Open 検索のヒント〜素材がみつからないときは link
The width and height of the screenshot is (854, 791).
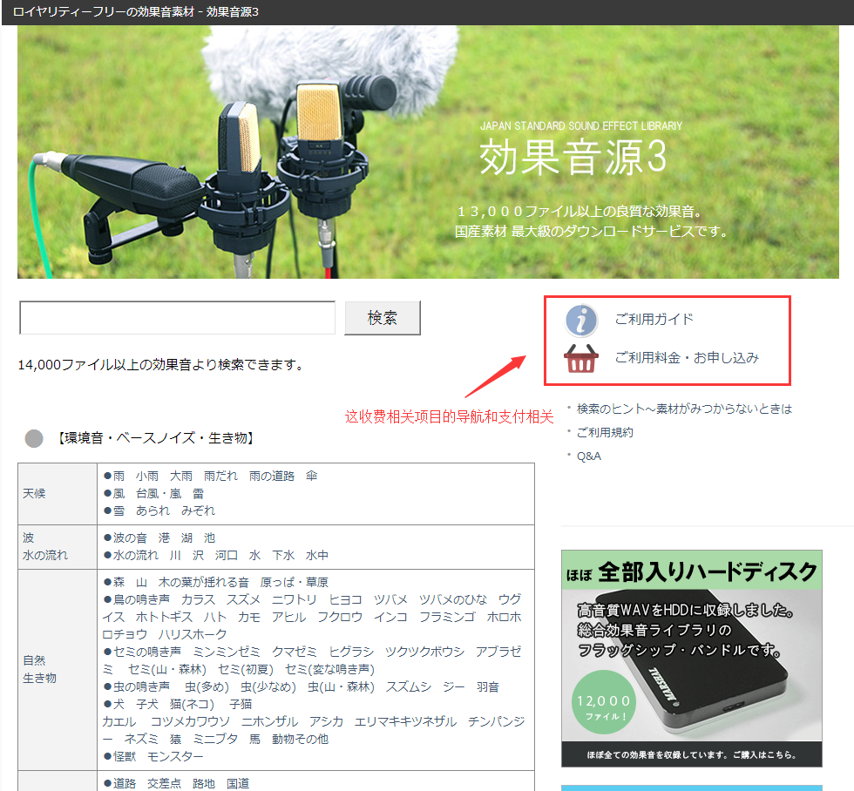684,409
